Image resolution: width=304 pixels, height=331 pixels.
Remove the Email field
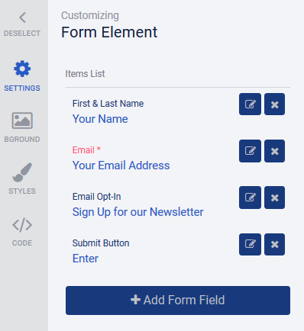[274, 151]
